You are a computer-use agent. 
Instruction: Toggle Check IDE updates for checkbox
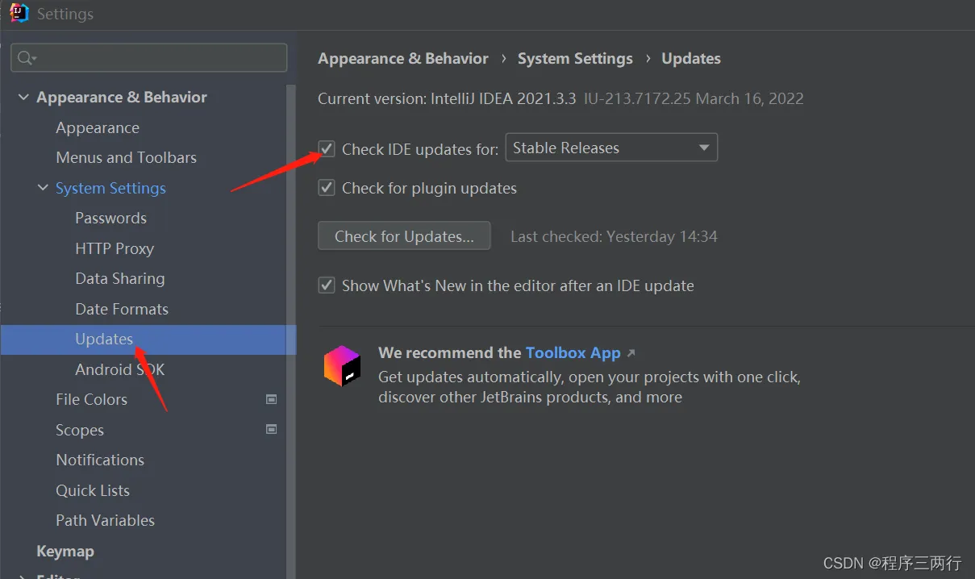click(x=327, y=148)
